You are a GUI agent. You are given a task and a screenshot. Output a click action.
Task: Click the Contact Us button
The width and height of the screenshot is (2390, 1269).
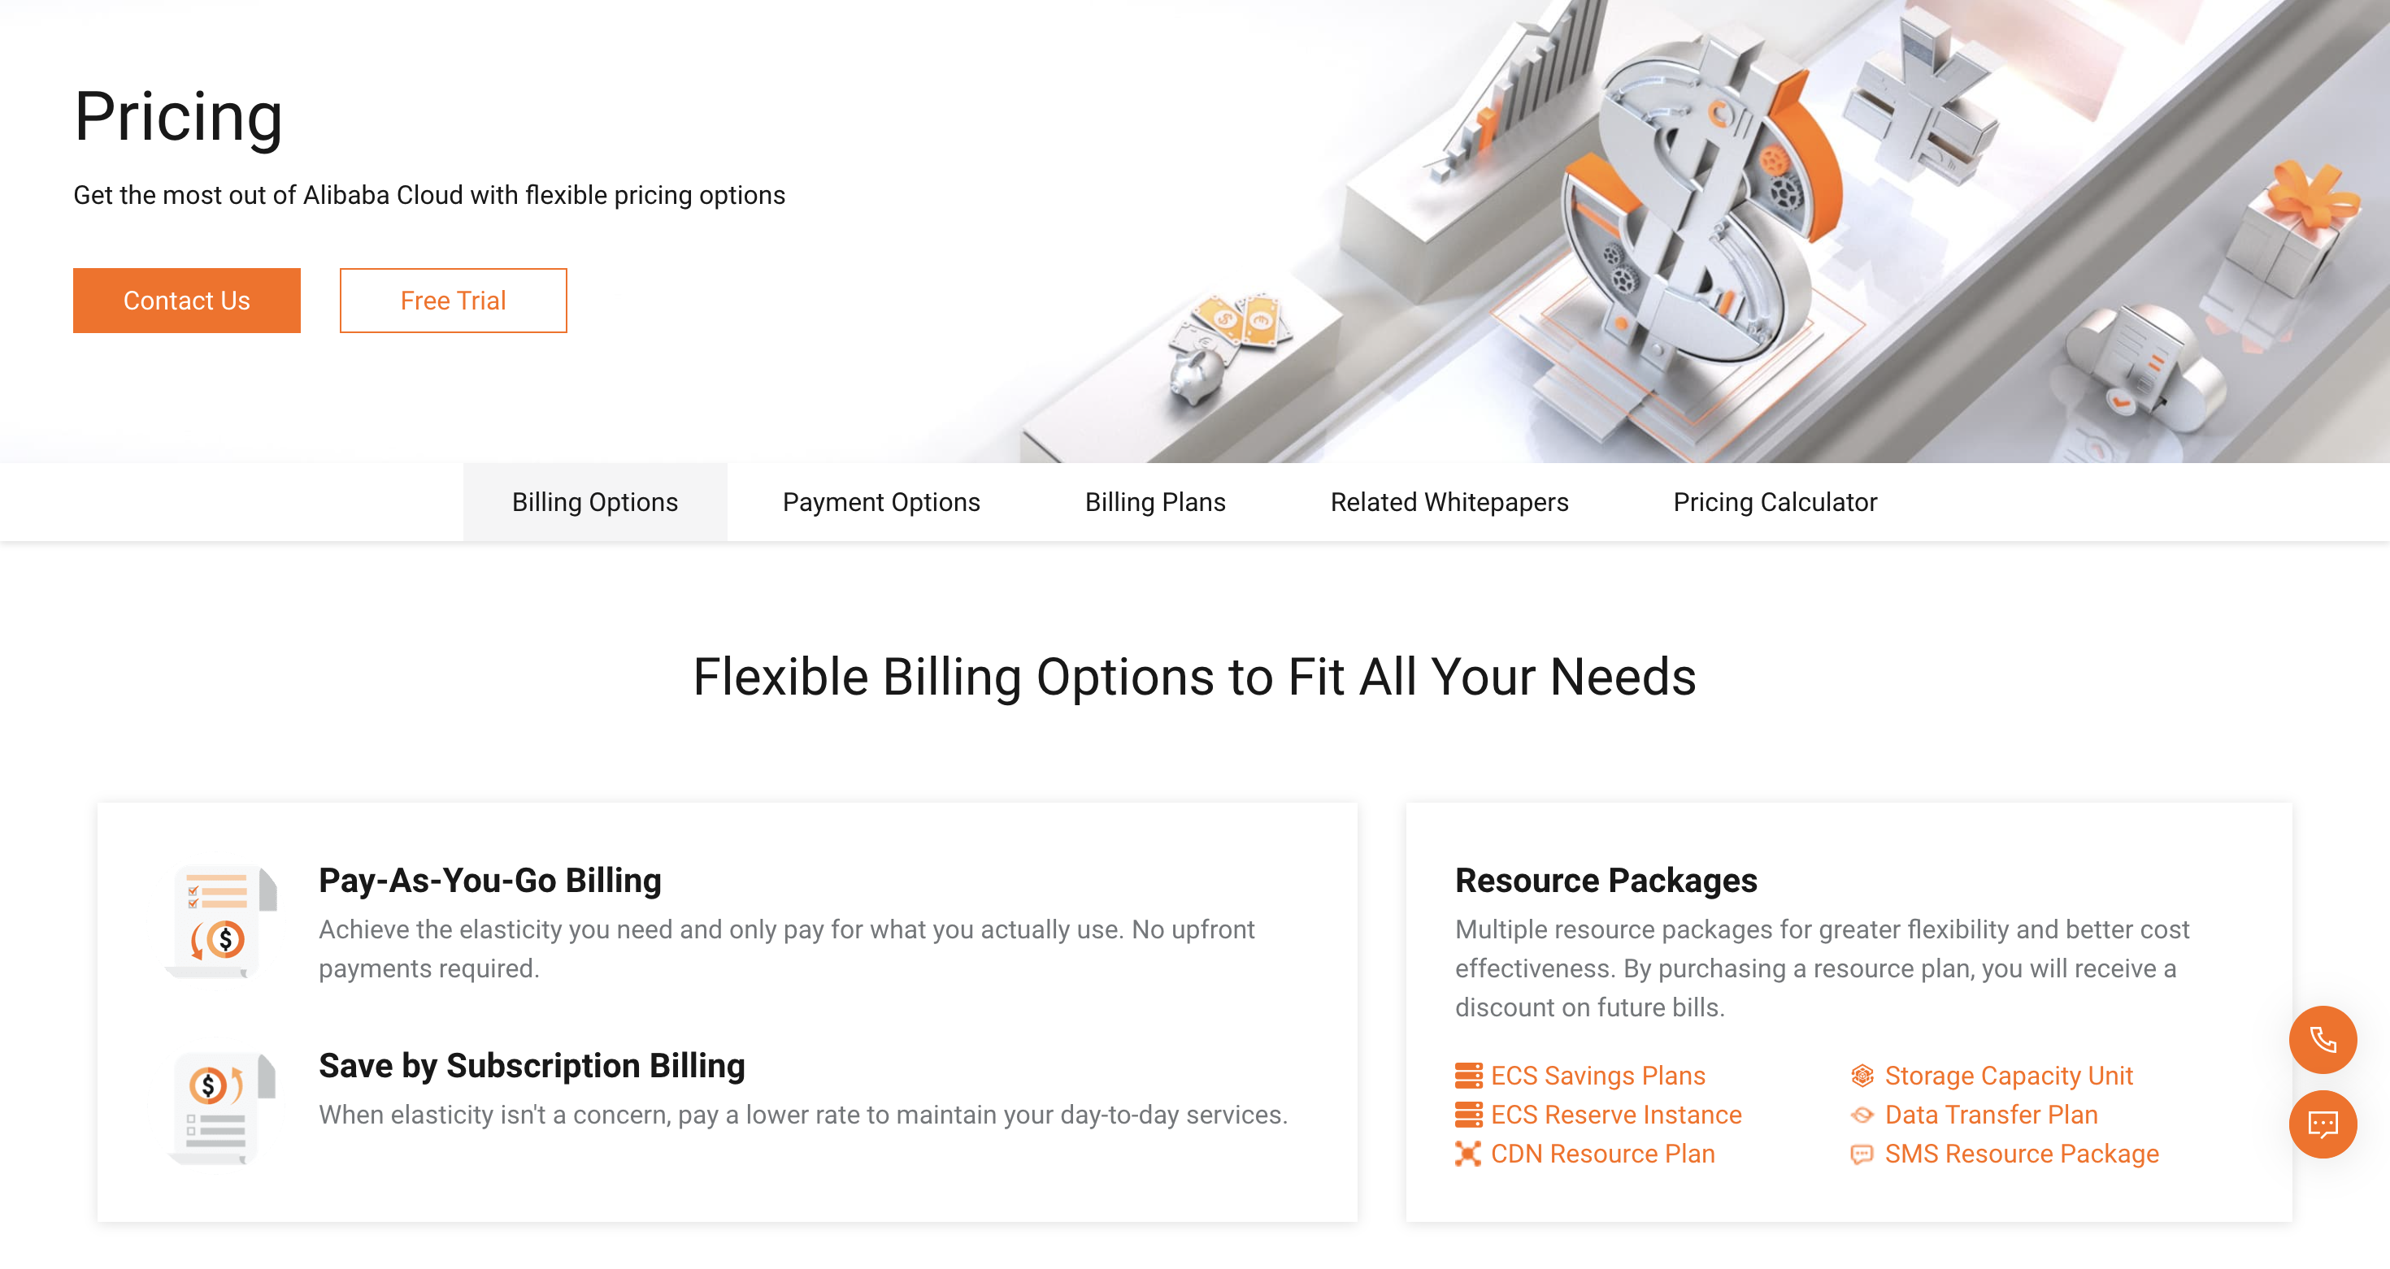pos(186,299)
